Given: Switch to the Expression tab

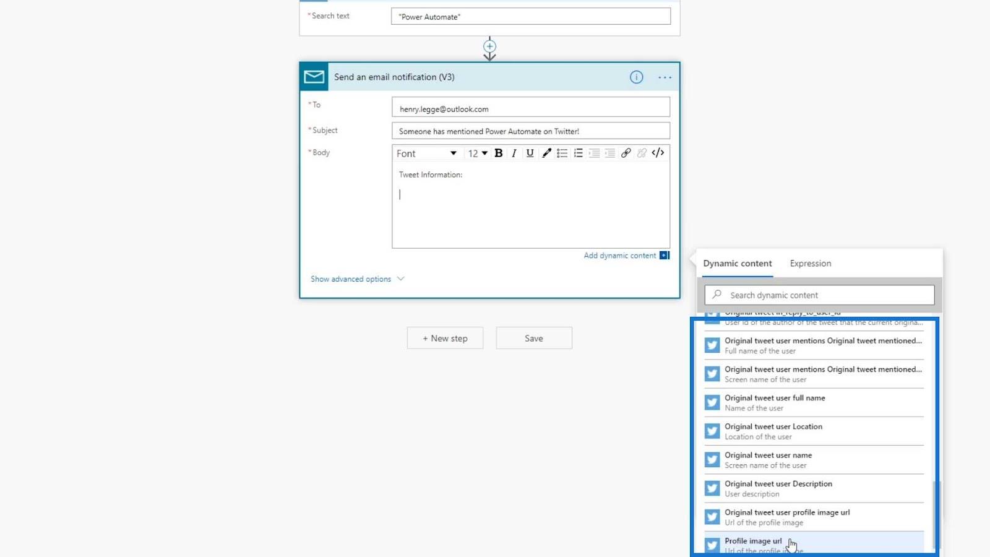Looking at the screenshot, I should [x=810, y=264].
